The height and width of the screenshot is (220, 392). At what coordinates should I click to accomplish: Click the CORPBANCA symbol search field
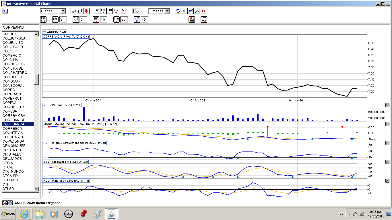pyautogui.click(x=20, y=27)
